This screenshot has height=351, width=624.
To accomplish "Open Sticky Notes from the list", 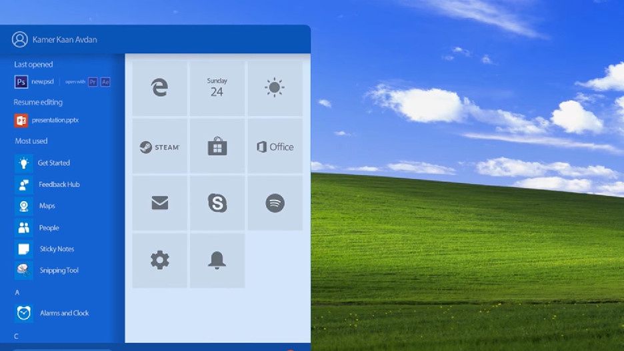I will (57, 249).
